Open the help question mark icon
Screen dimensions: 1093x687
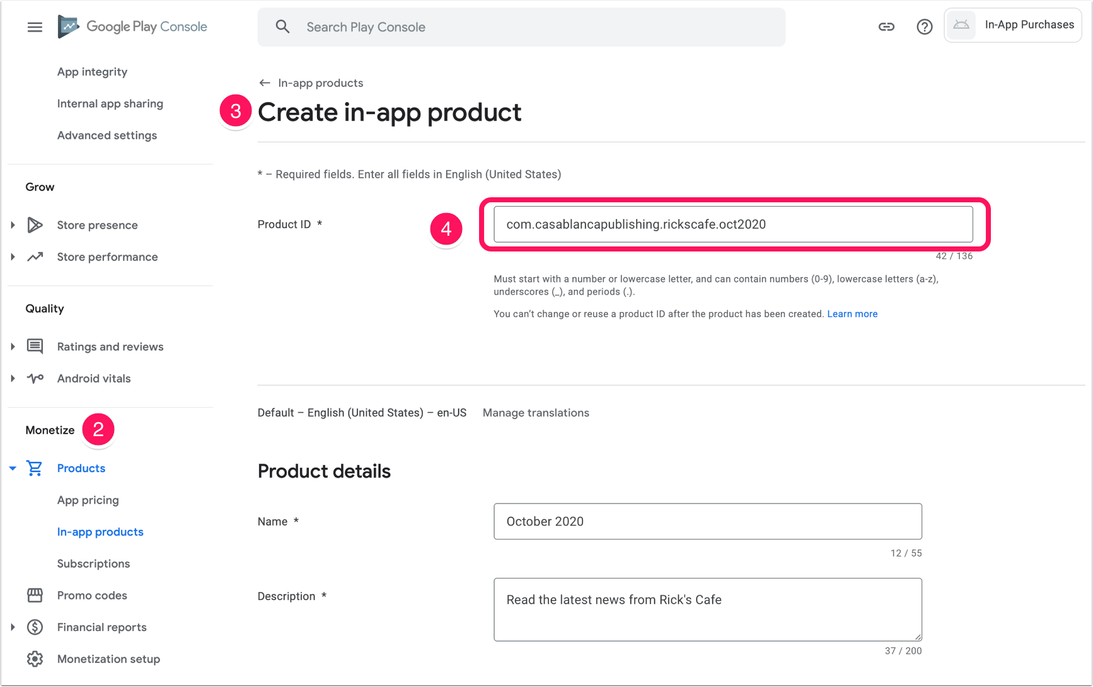924,26
